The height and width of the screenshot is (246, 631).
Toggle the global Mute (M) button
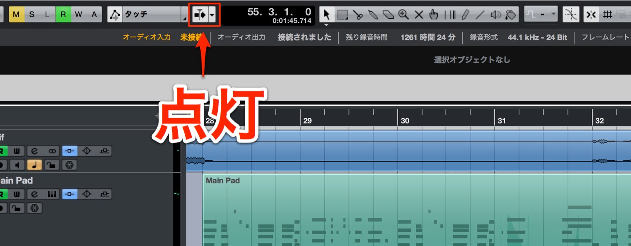16,14
